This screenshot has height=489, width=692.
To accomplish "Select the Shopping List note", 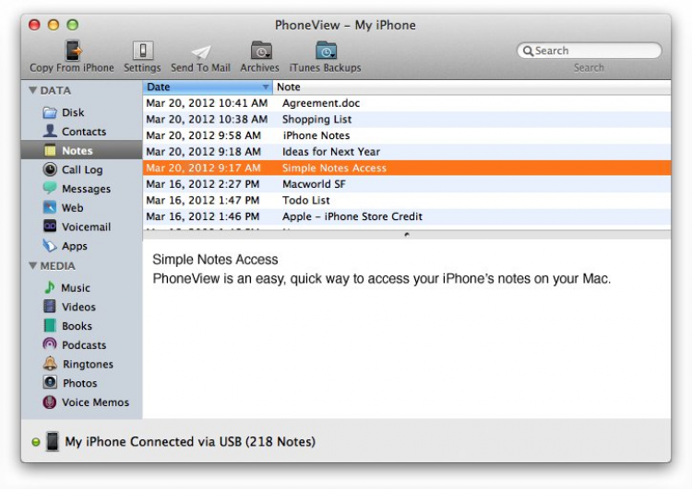I will coord(407,120).
